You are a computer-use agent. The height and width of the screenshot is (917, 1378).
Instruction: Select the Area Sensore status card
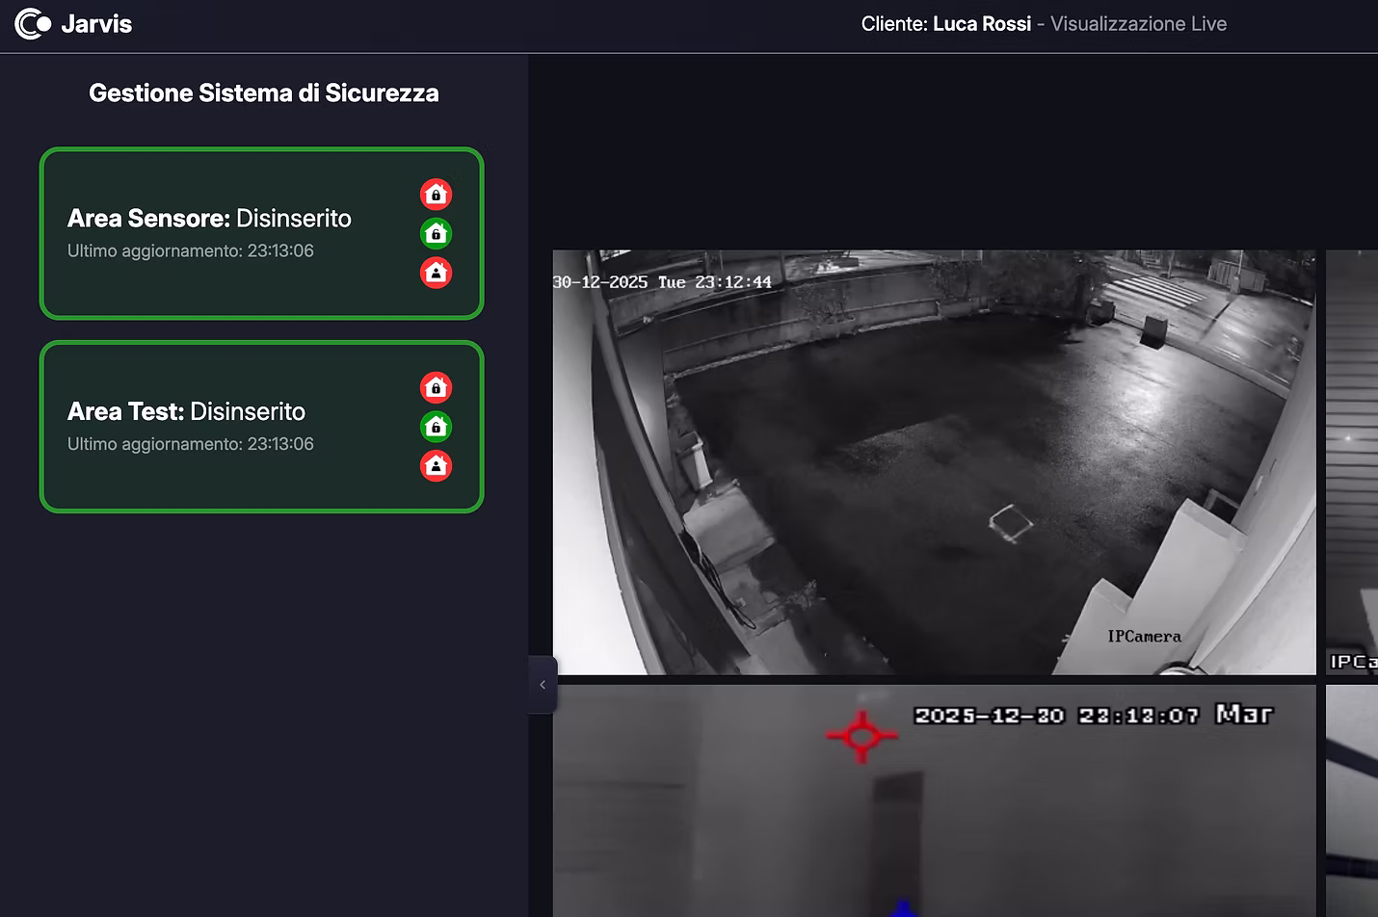coord(231,233)
